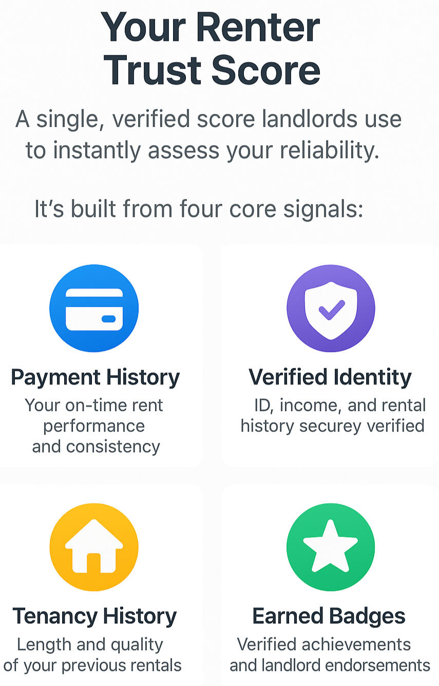The height and width of the screenshot is (686, 439).
Task: Select the "Verified achievements" text line
Action: point(323,644)
